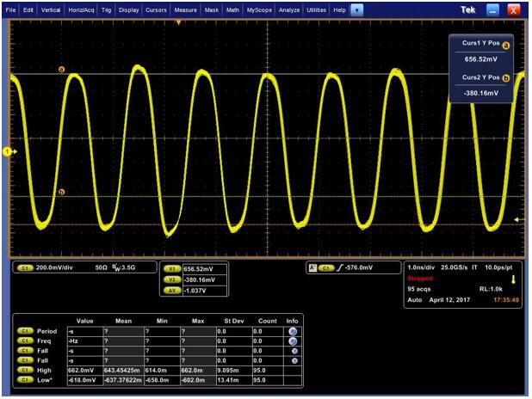
Task: Click the ΔV cursor readout badge
Action: click(x=171, y=289)
